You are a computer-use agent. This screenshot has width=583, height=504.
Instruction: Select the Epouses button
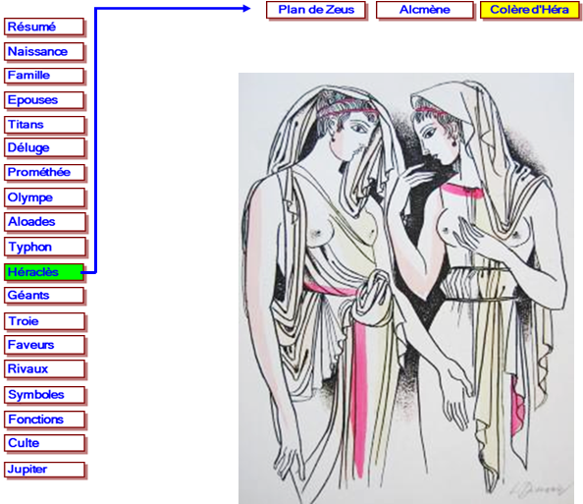click(44, 100)
